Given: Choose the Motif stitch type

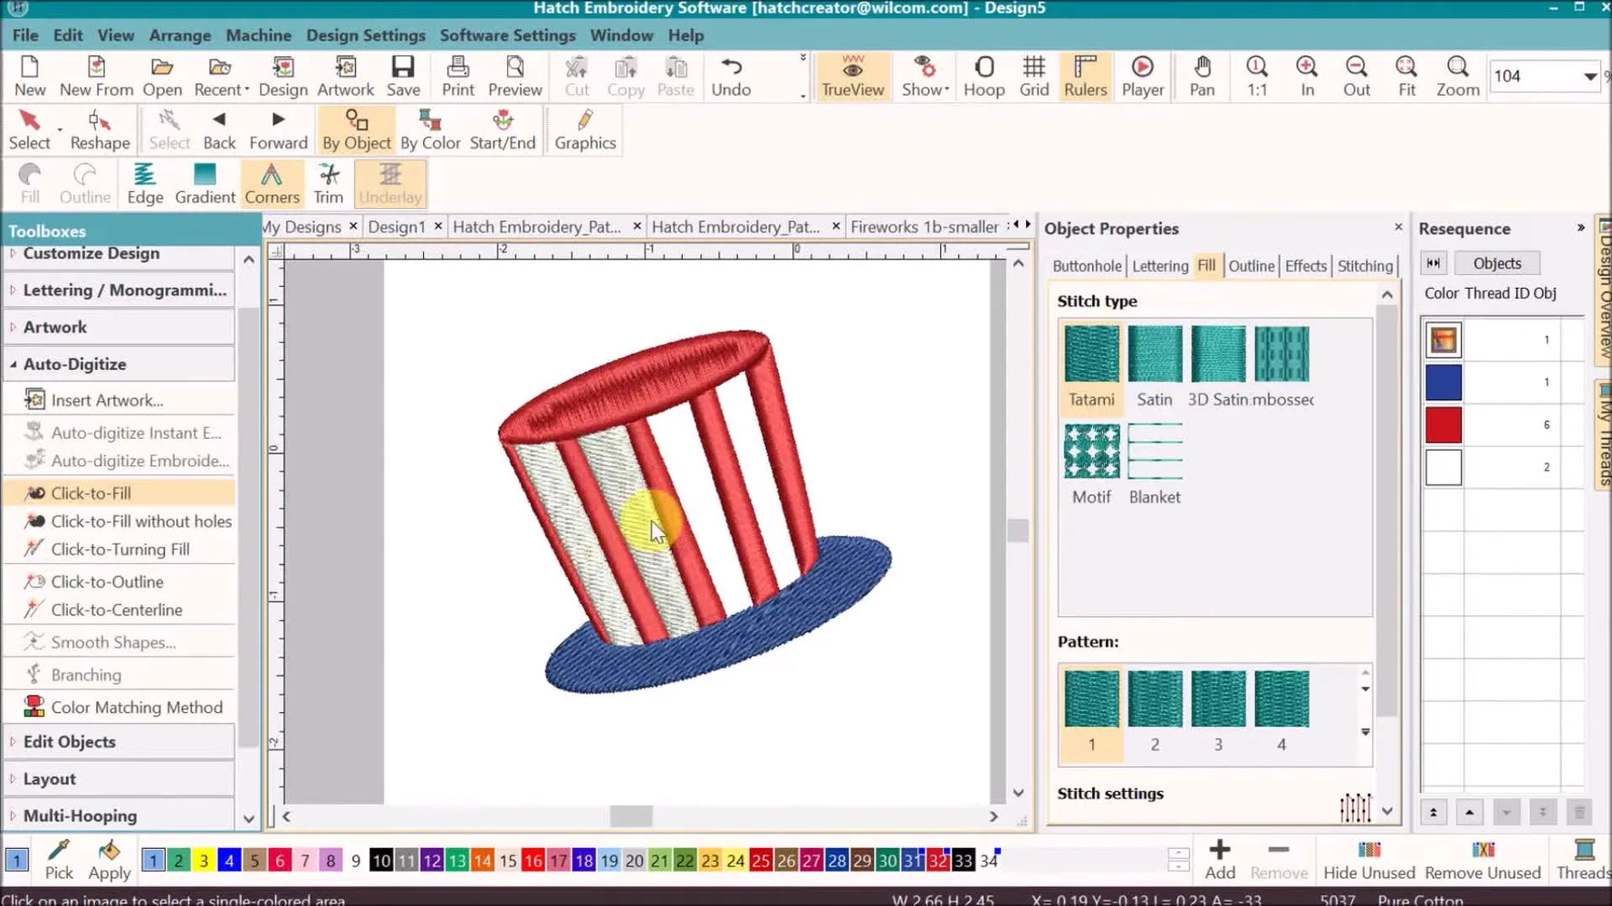Looking at the screenshot, I should tap(1091, 464).
